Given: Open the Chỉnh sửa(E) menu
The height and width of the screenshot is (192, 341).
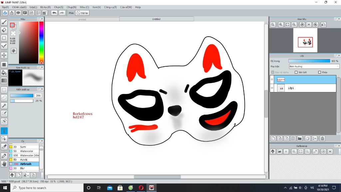Looking at the screenshot, I should pos(19,7).
